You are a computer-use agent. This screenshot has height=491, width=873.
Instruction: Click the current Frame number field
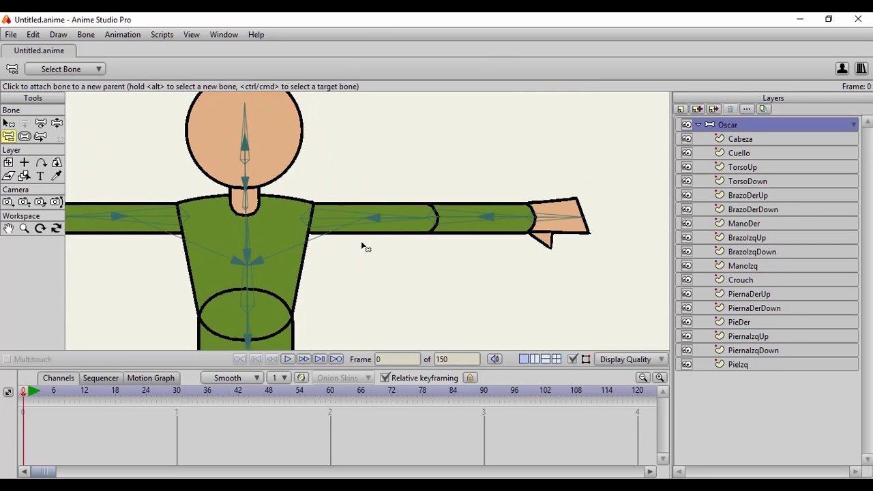tap(397, 359)
